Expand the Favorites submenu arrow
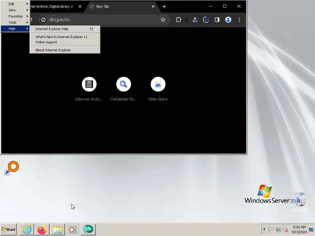 (27, 16)
